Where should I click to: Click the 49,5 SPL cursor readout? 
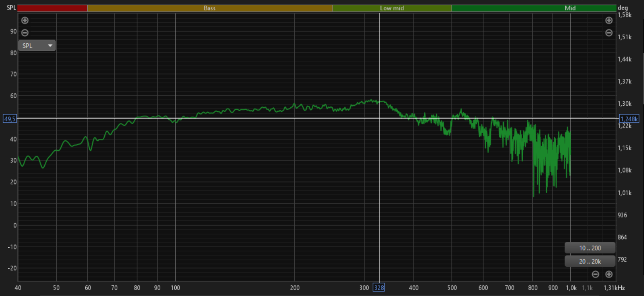10,119
